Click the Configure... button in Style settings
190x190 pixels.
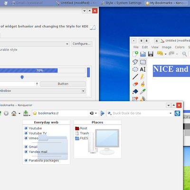pyautogui.click(x=82, y=44)
